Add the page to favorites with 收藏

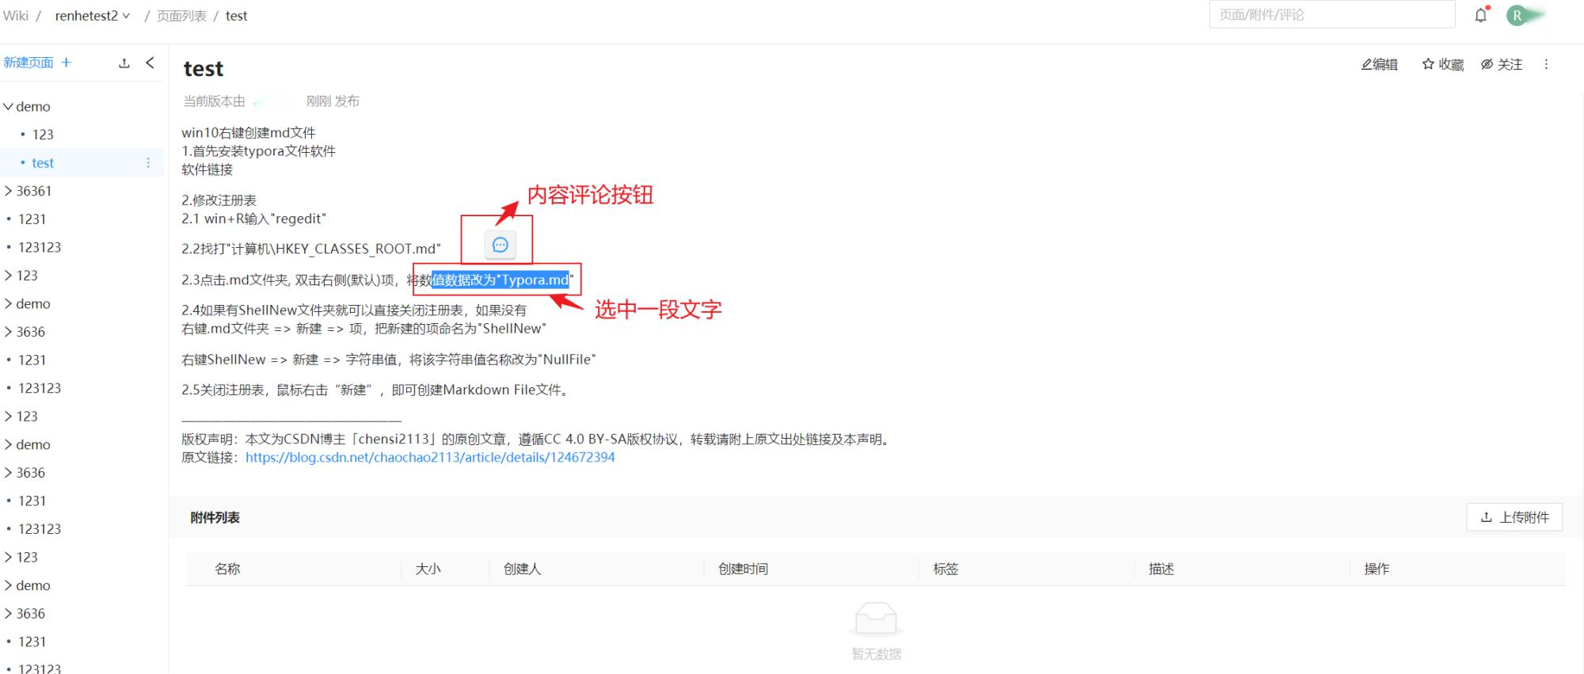[x=1442, y=64]
